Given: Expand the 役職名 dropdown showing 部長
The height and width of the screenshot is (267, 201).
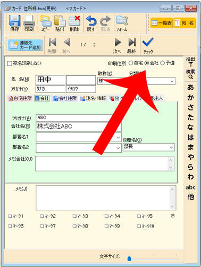Looking at the screenshot, I should click(x=171, y=147).
